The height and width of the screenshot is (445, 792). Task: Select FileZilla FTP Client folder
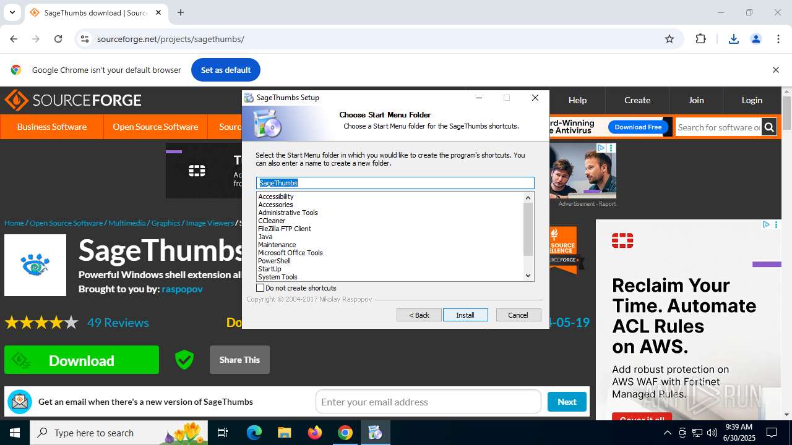tap(285, 229)
